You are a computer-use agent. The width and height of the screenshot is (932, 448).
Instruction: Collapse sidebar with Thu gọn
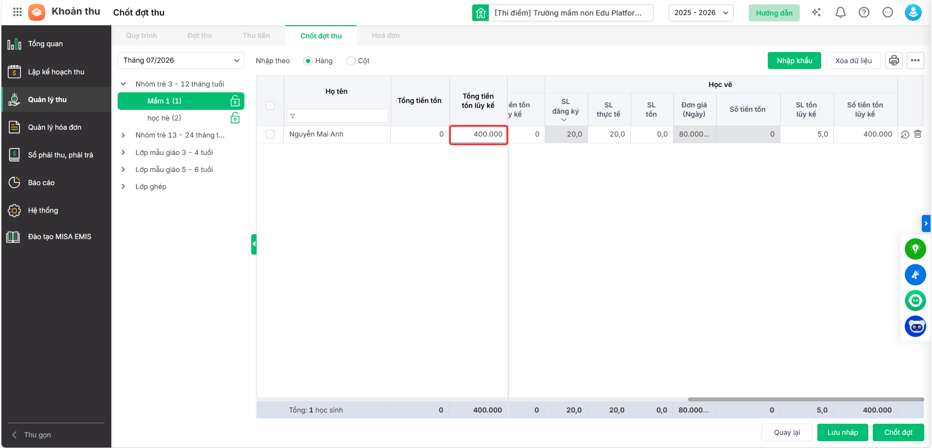click(32, 435)
